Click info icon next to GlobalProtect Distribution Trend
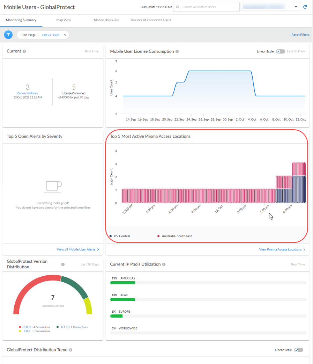313x364 pixels. (71, 350)
